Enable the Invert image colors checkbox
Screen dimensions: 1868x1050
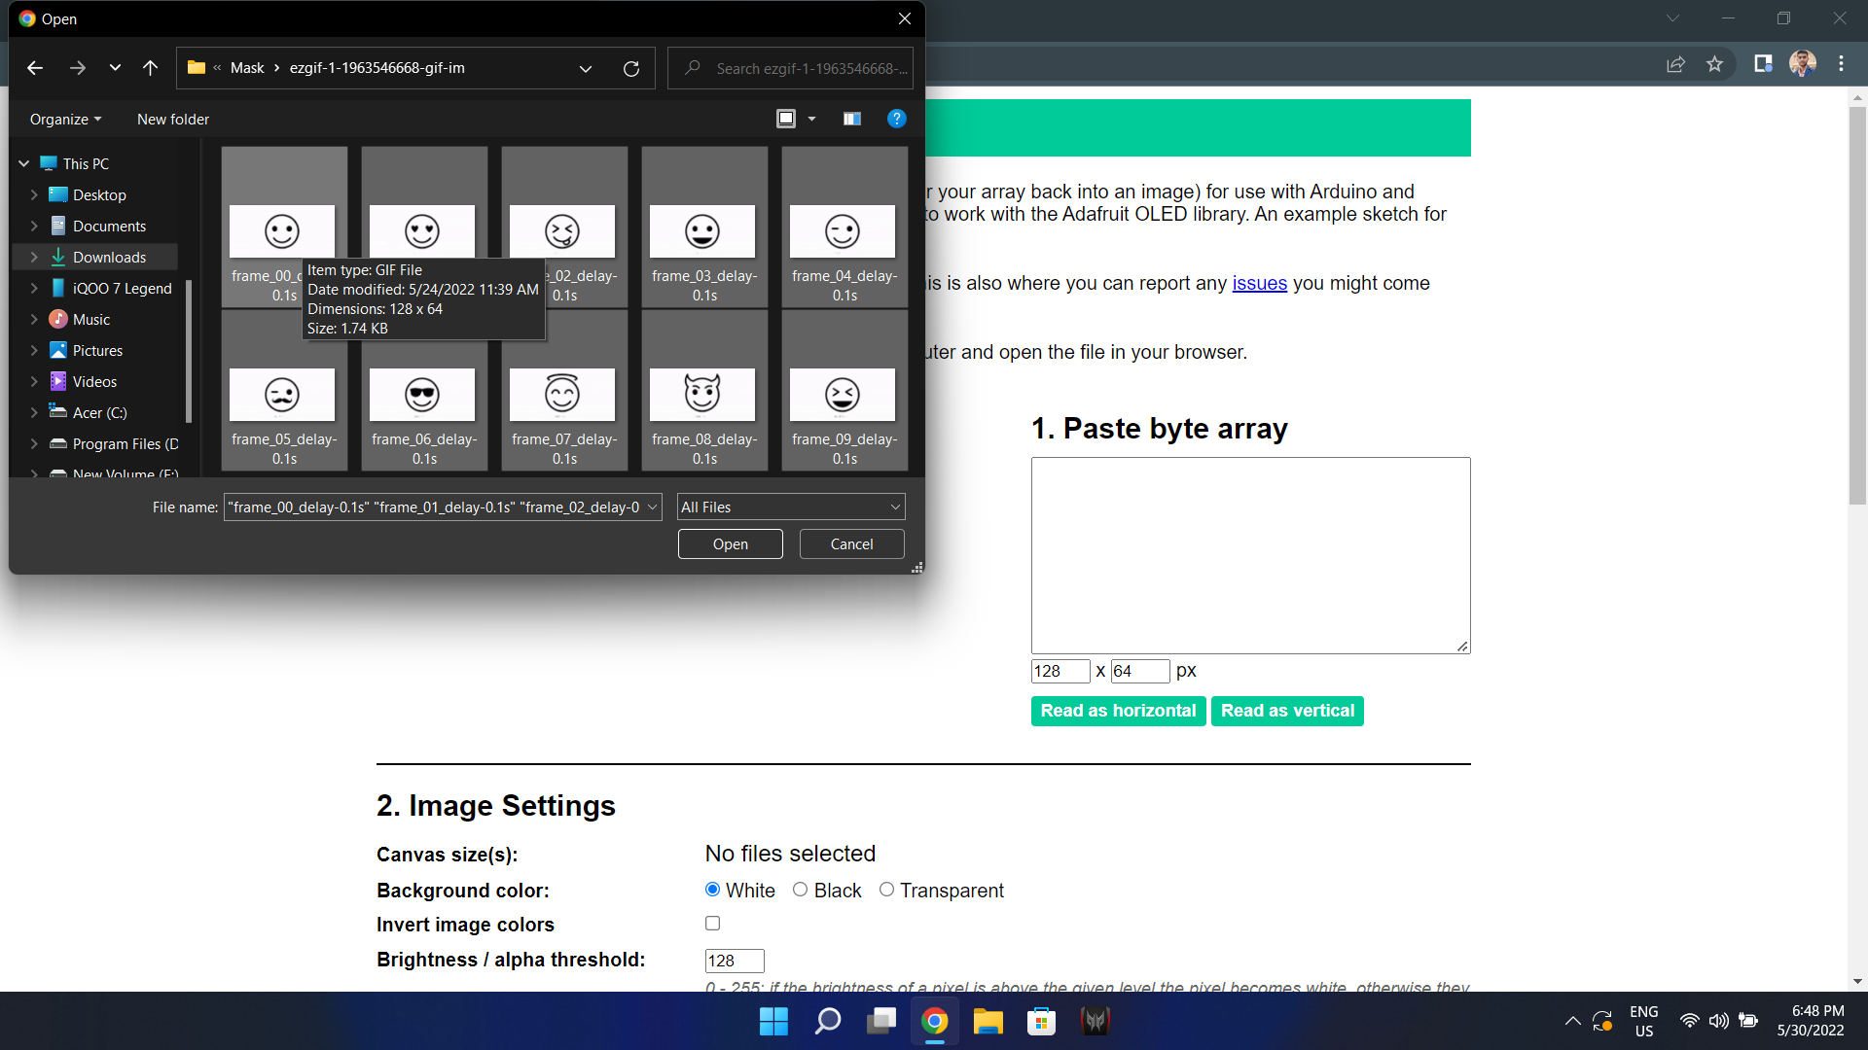[x=712, y=923]
